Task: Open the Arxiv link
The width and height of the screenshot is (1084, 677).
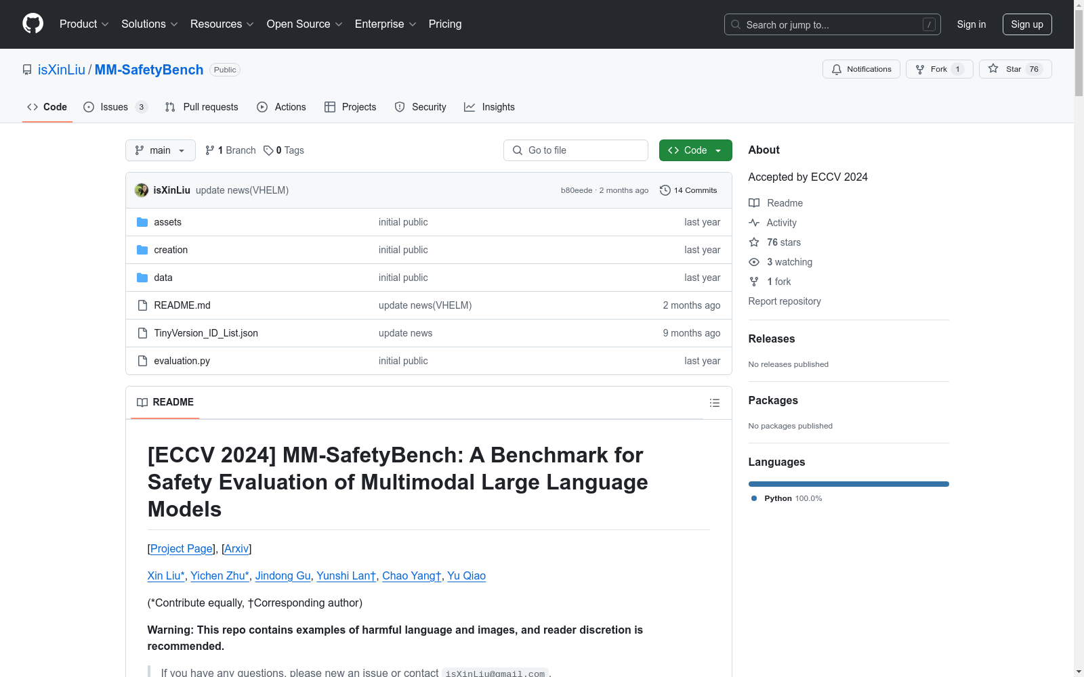Action: point(236,549)
